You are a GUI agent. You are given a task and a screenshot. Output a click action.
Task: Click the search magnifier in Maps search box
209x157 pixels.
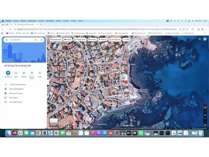pos(36,40)
